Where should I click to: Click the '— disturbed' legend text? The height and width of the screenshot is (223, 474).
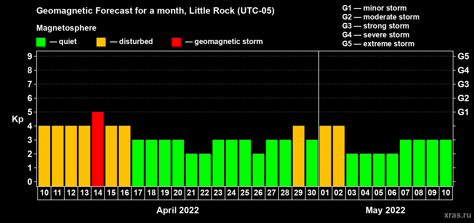(x=131, y=42)
